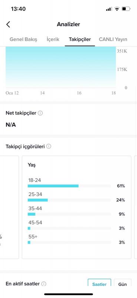Tap the followers chart area

(61, 67)
